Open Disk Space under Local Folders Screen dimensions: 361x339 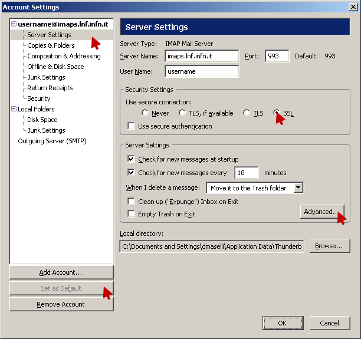[42, 120]
